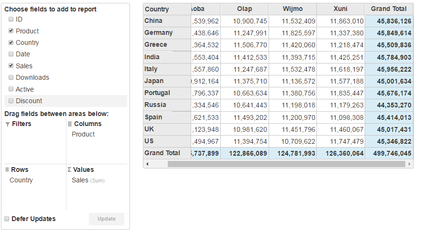Viewport: 422px width, 233px height.
Task: Toggle the Defer Updates checkbox
Action: 7,219
